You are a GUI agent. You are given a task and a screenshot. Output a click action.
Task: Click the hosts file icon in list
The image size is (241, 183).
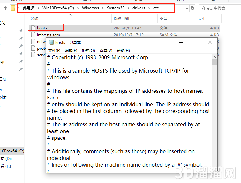(x=33, y=28)
